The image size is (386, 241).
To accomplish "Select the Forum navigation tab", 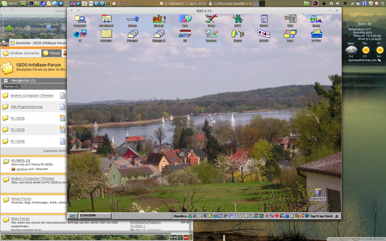I will pos(51,53).
